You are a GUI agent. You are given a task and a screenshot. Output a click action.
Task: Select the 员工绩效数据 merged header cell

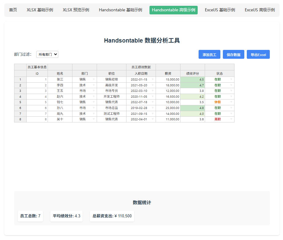[x=141, y=67]
